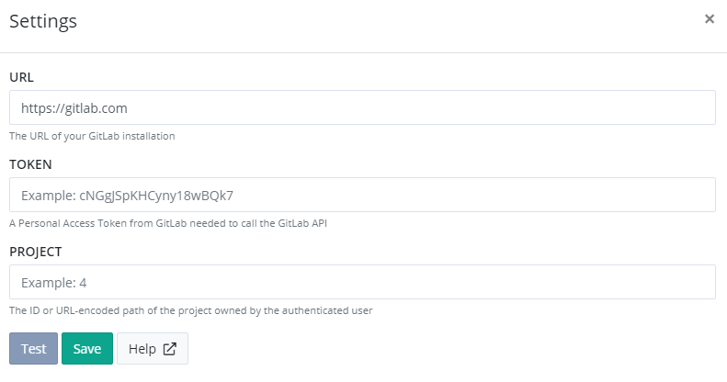Click the Settings dialog title
The height and width of the screenshot is (382, 727).
(x=43, y=21)
